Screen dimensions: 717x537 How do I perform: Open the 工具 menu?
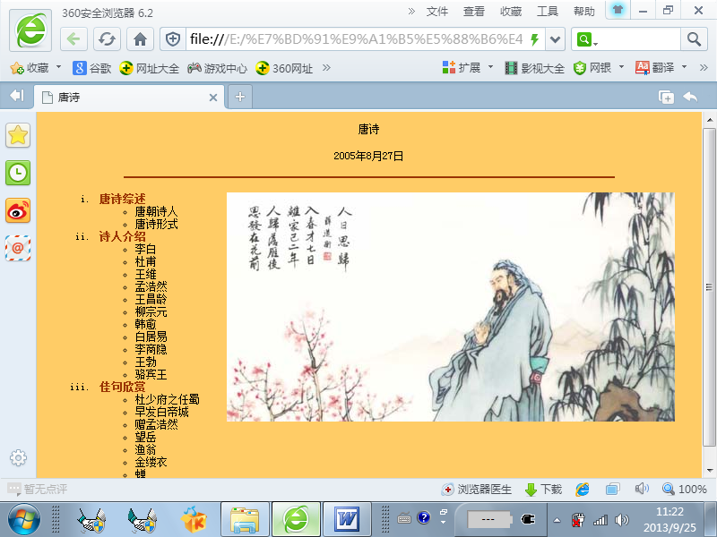547,11
